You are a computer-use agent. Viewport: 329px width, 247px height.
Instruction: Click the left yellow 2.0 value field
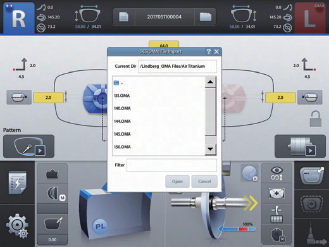[49, 98]
